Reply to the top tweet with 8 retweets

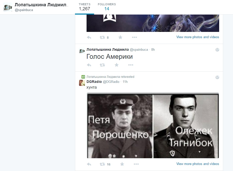pyautogui.click(x=89, y=37)
